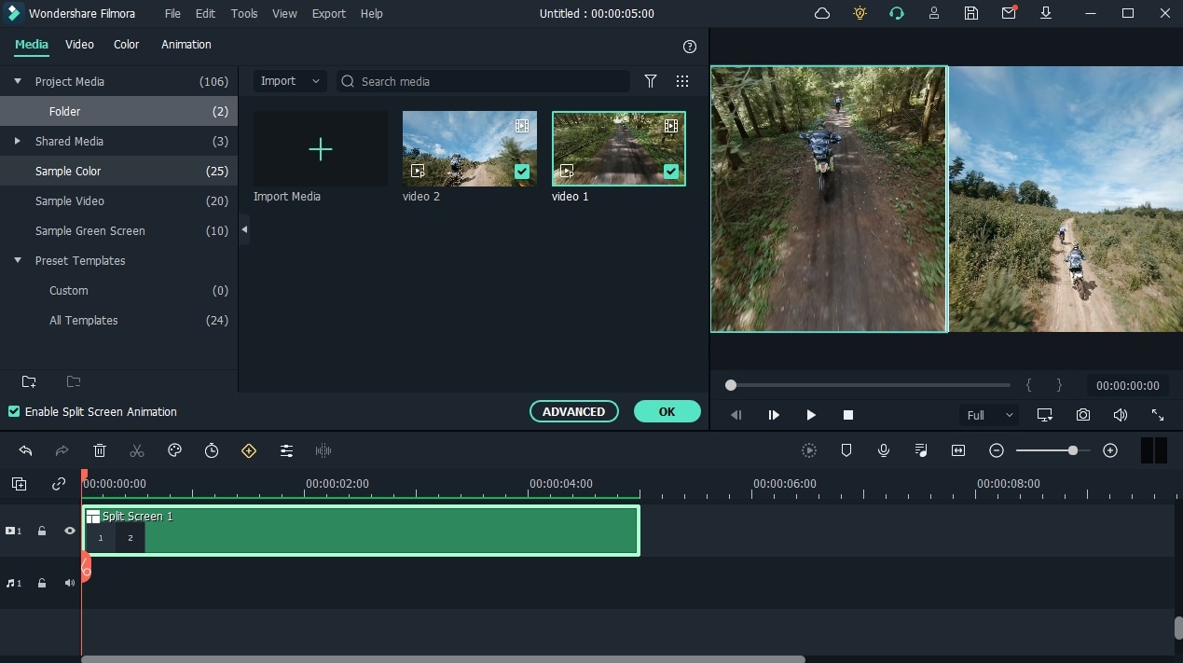Collapse the Project Media tree
This screenshot has width=1183, height=663.
point(18,81)
